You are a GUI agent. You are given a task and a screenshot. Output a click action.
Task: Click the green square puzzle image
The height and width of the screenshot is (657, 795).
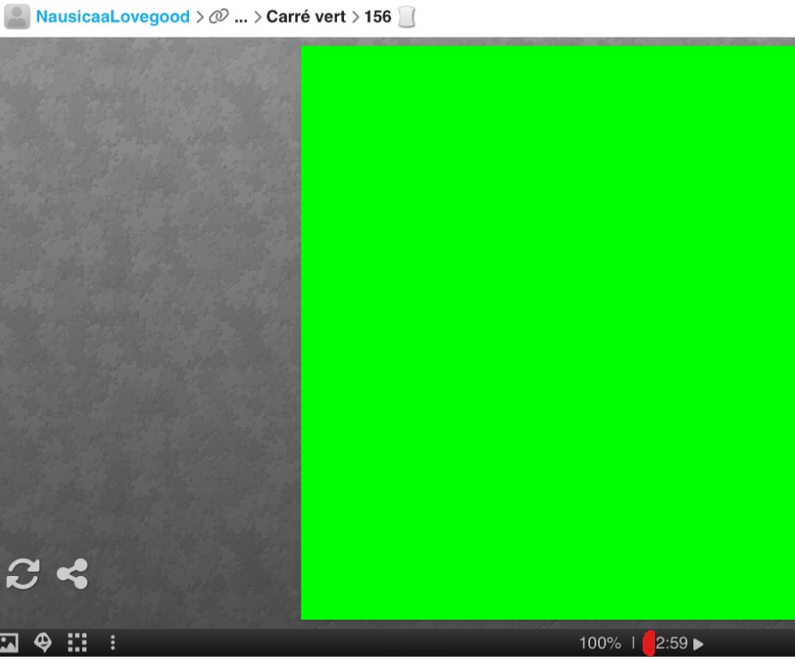tap(548, 333)
